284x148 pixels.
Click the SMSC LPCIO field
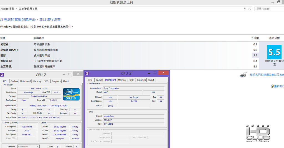coord(110,106)
